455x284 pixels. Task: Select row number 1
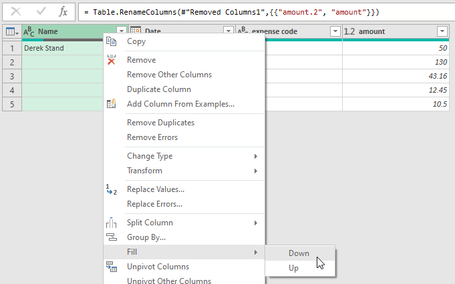tap(12, 48)
